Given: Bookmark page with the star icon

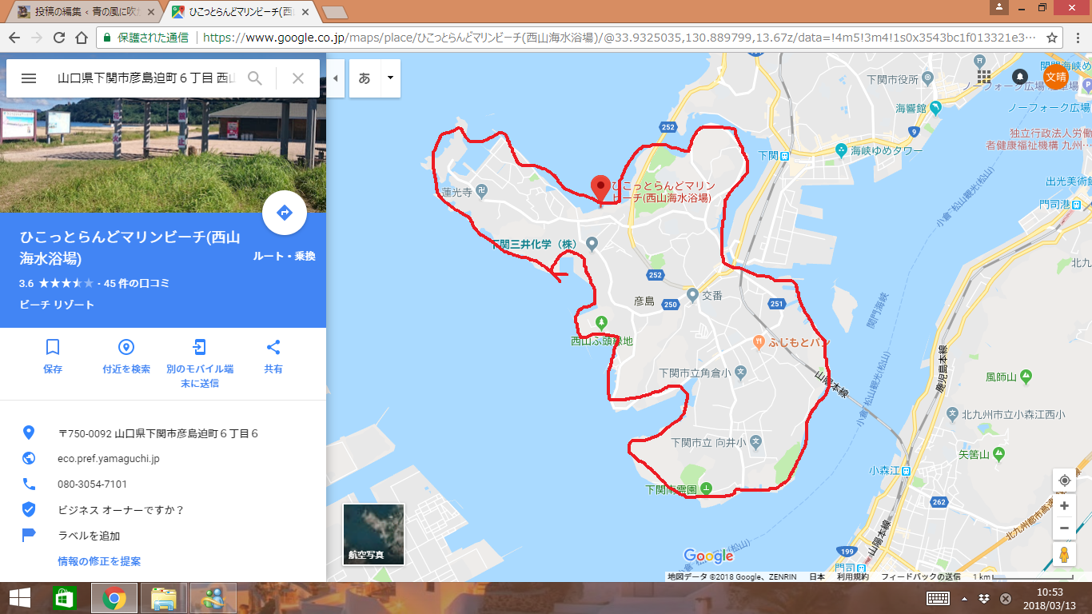Looking at the screenshot, I should (x=1052, y=38).
